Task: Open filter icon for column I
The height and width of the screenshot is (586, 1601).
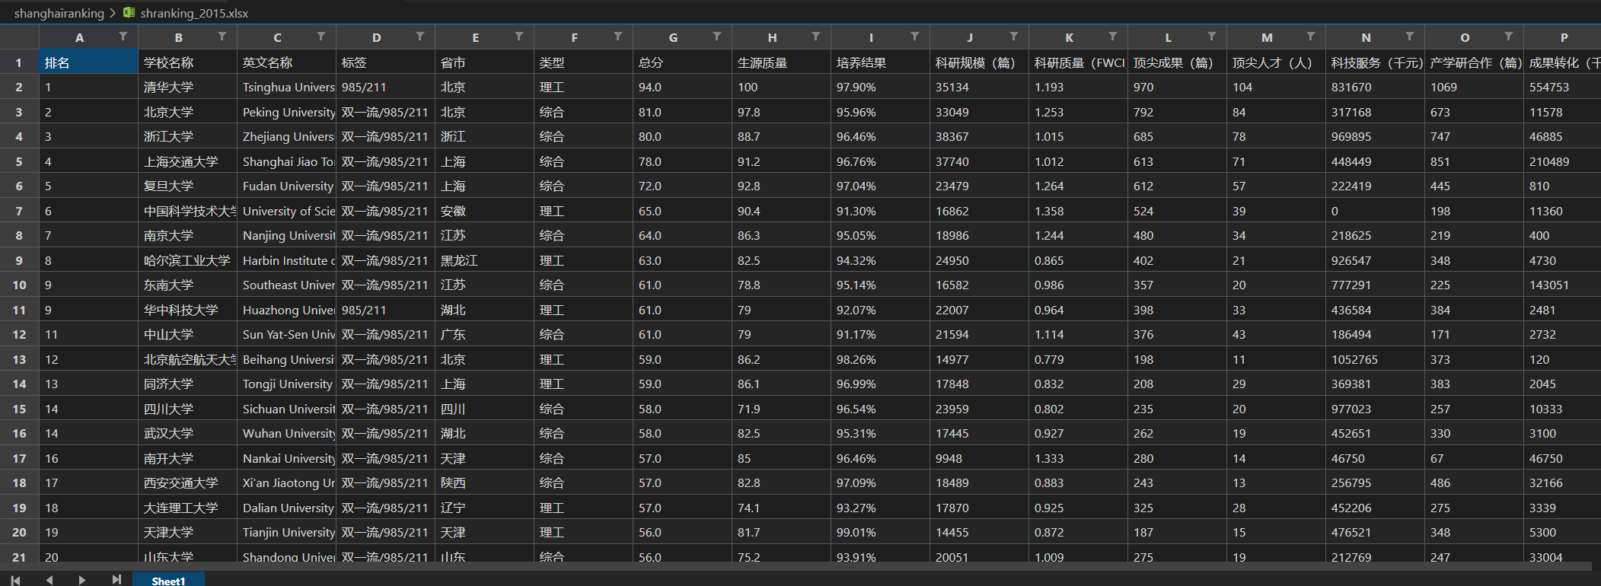Action: tap(915, 37)
